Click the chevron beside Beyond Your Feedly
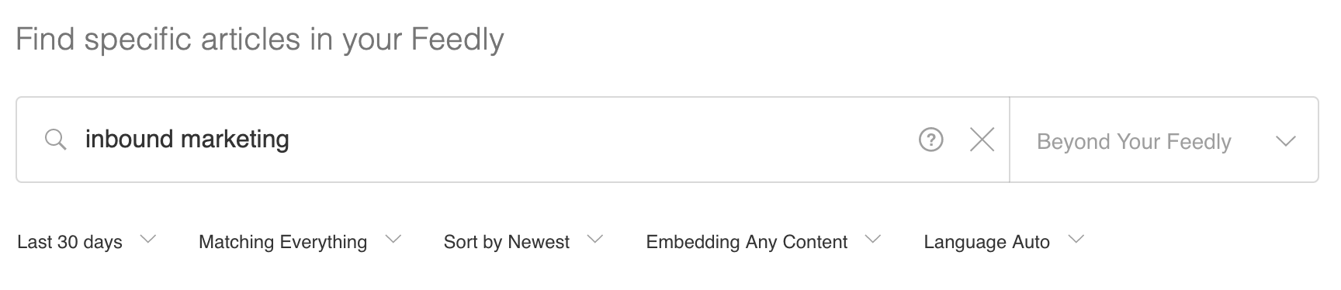The width and height of the screenshot is (1341, 290). 1285,141
